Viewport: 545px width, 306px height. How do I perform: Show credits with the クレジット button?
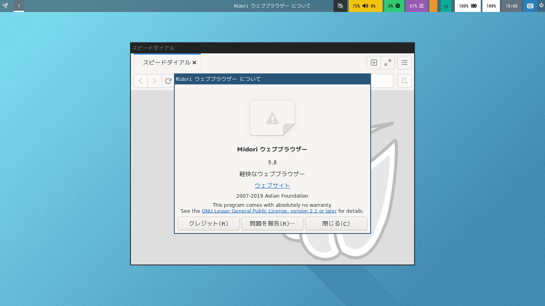pyautogui.click(x=209, y=224)
